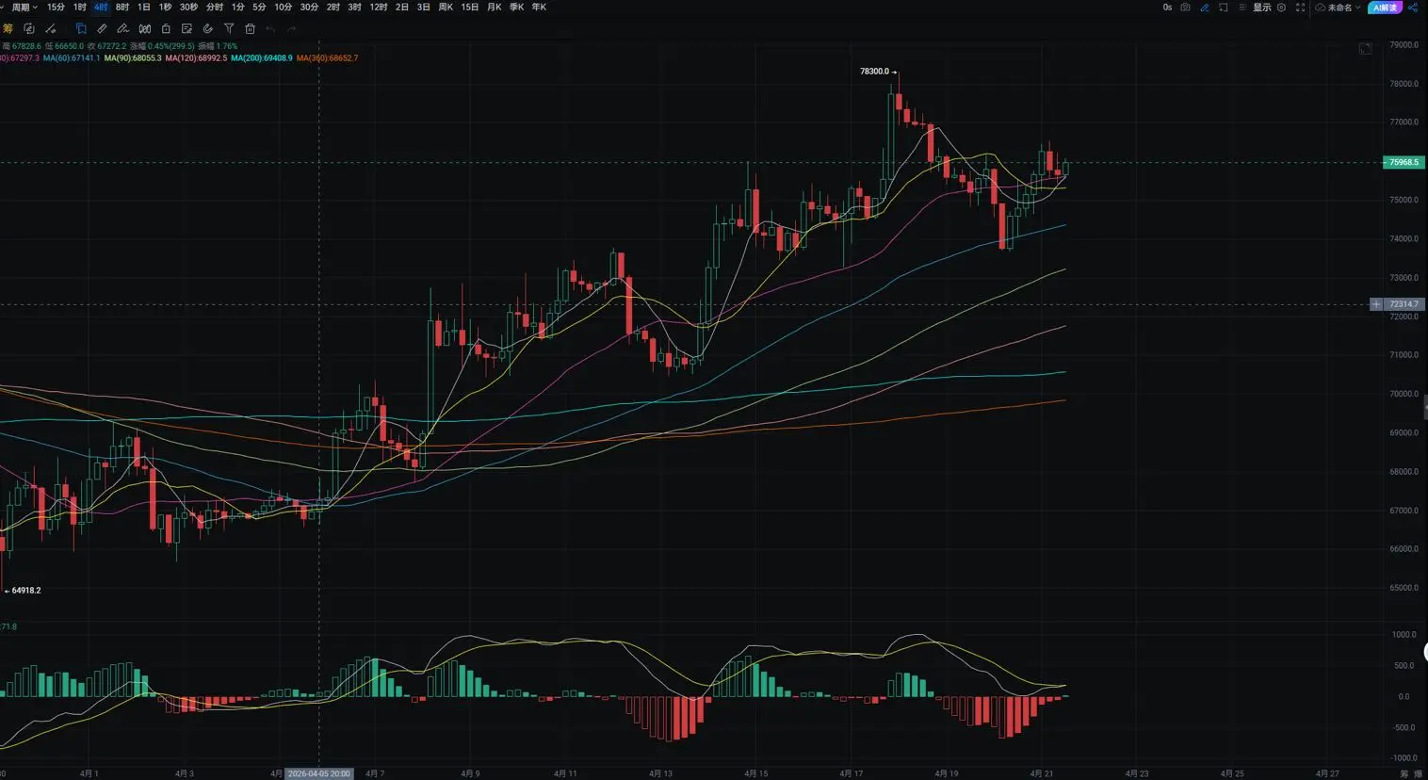Screen dimensions: 1428x780
Task: Select the ruler measure tool
Action: [102, 28]
